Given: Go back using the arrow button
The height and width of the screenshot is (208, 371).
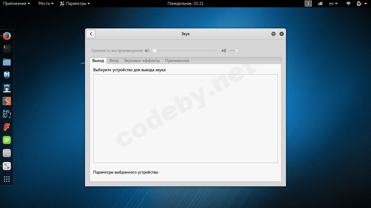Looking at the screenshot, I should [91, 34].
